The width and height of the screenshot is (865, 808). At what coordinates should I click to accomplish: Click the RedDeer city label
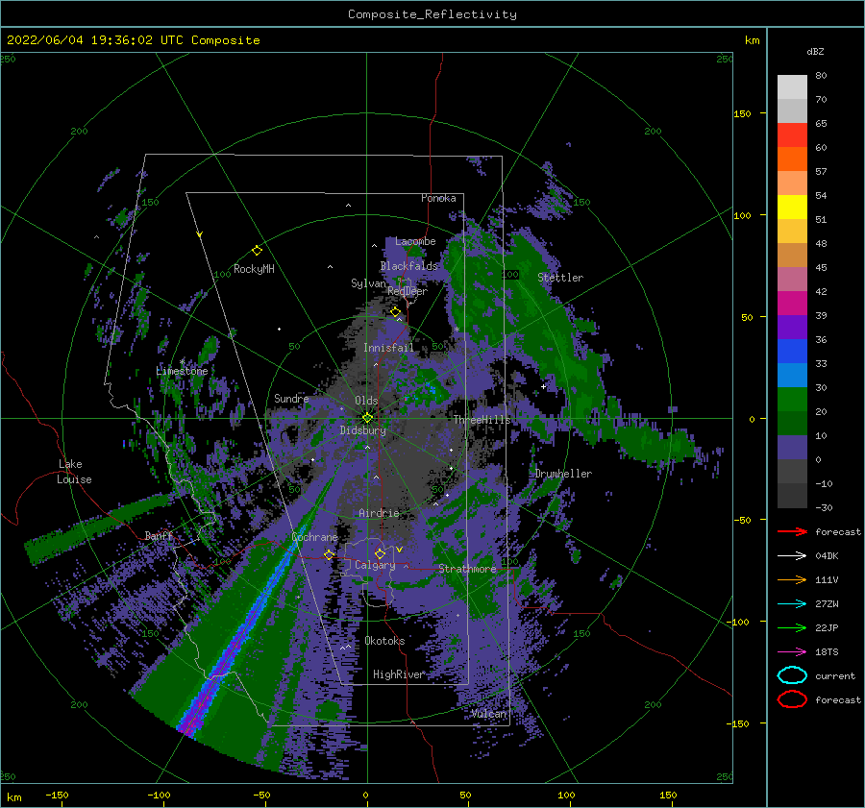point(408,291)
